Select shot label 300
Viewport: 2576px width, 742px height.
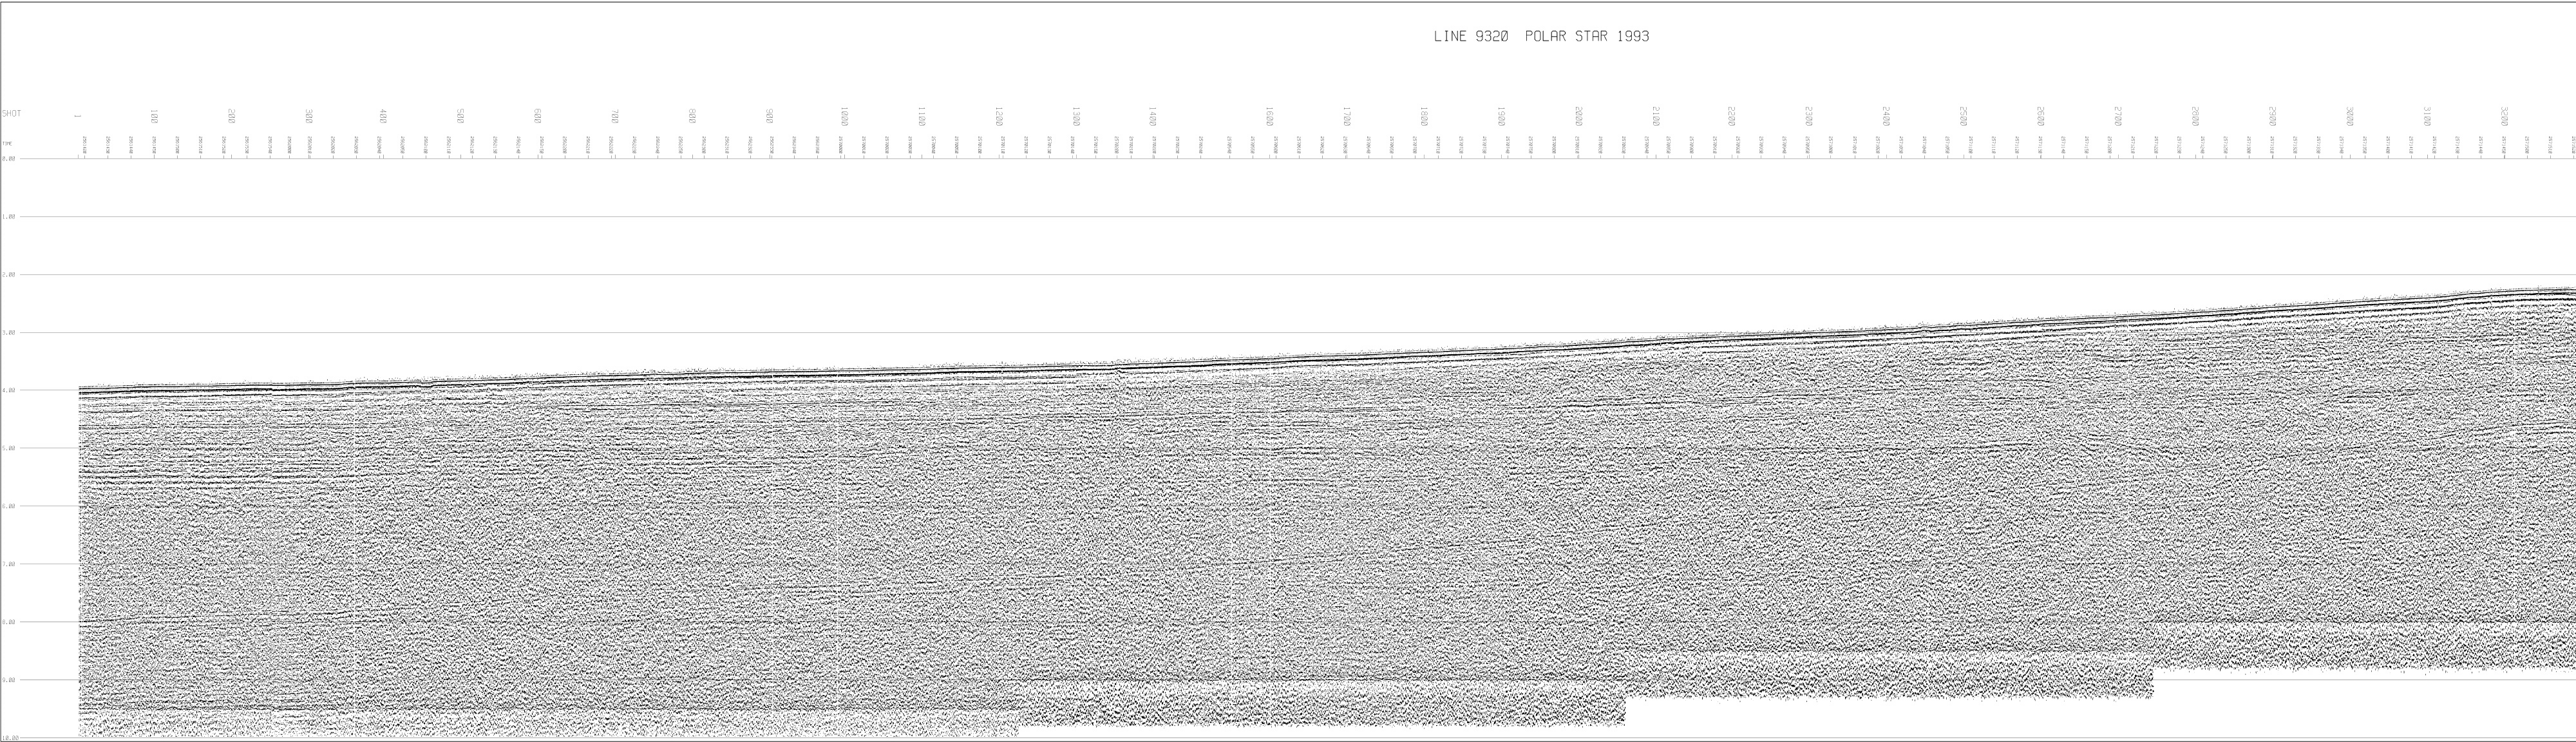pos(309,116)
